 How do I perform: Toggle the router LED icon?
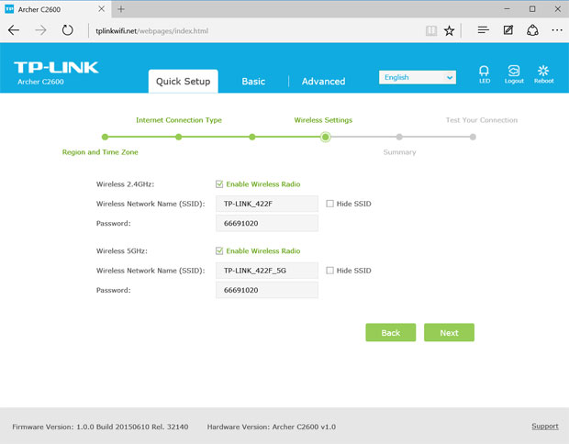[x=485, y=74]
